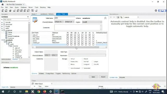This screenshot has height=94, width=167.
Task: Open the Engine InnoDB dropdown
Action: click(x=92, y=22)
